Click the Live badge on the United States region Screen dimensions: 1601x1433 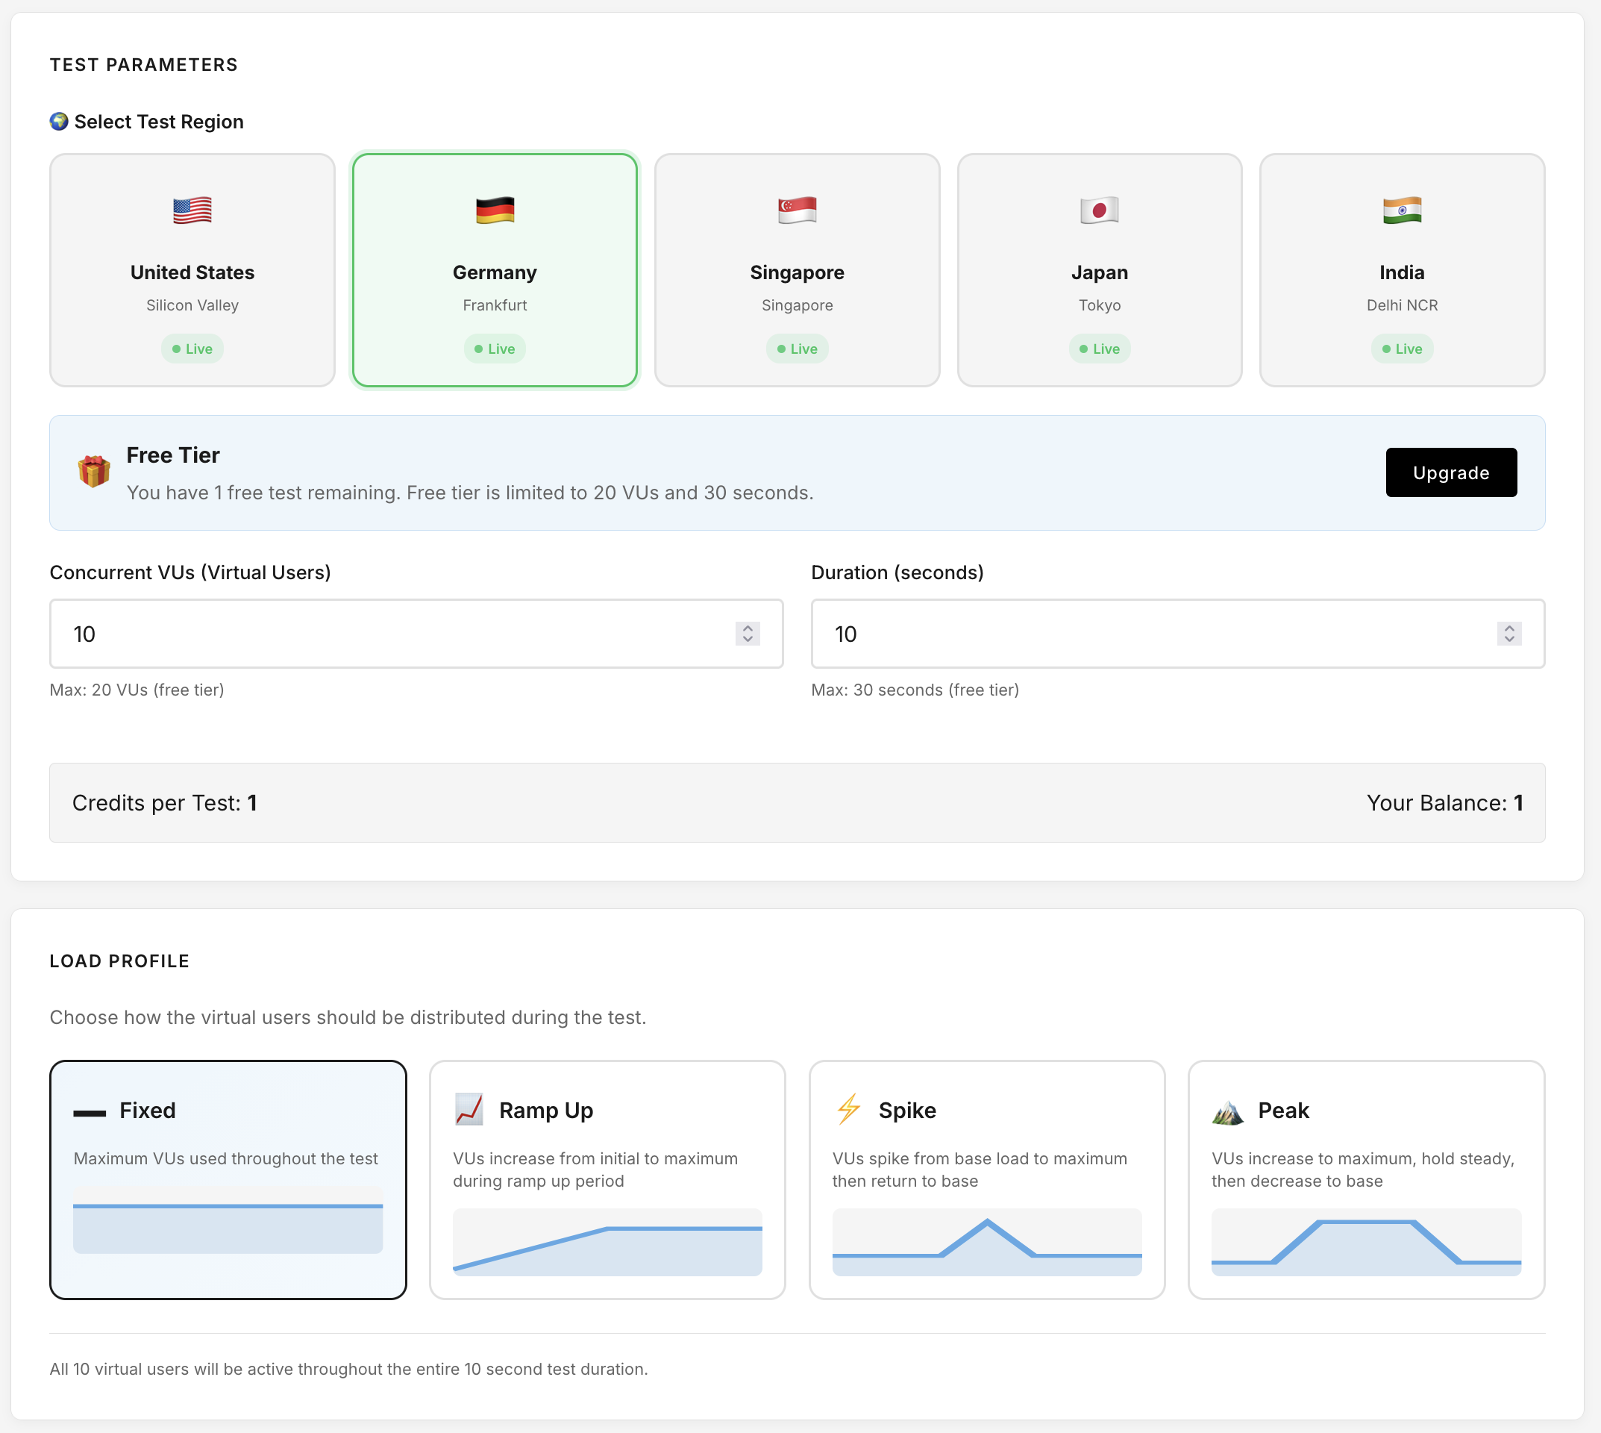(x=191, y=348)
